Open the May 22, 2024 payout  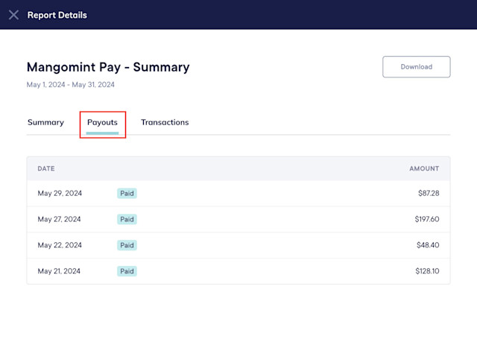click(x=238, y=245)
